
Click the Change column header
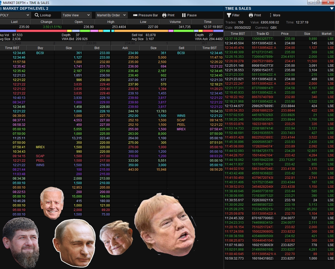coord(46,22)
